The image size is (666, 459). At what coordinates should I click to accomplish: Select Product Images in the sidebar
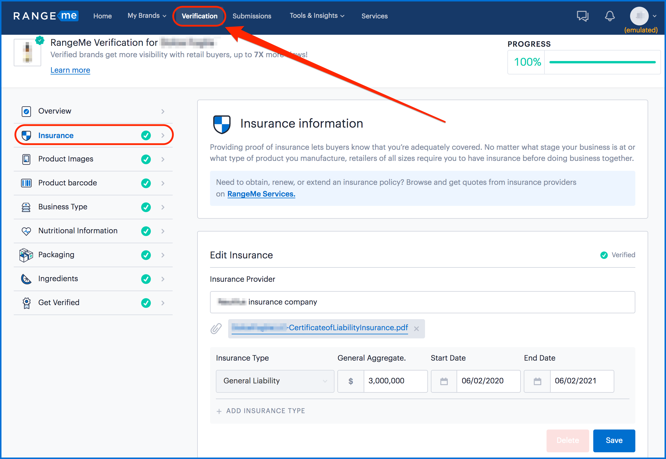[93, 159]
